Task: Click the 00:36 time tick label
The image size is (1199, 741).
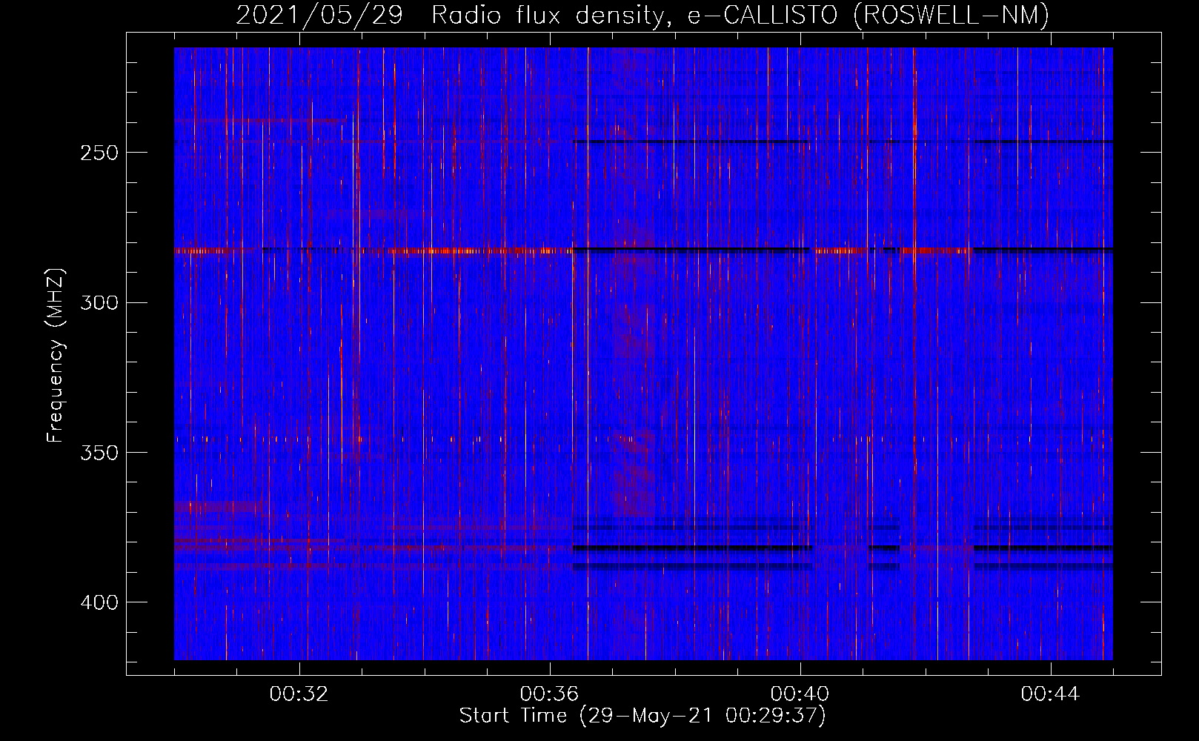Action: click(549, 694)
